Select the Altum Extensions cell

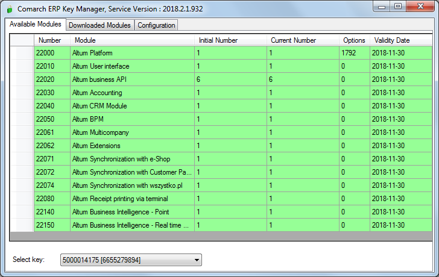coord(132,146)
